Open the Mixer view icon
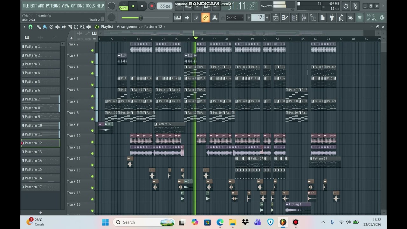This screenshot has height=229, width=407. coord(304,18)
